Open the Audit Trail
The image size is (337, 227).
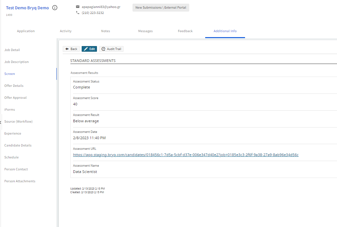pyautogui.click(x=111, y=49)
